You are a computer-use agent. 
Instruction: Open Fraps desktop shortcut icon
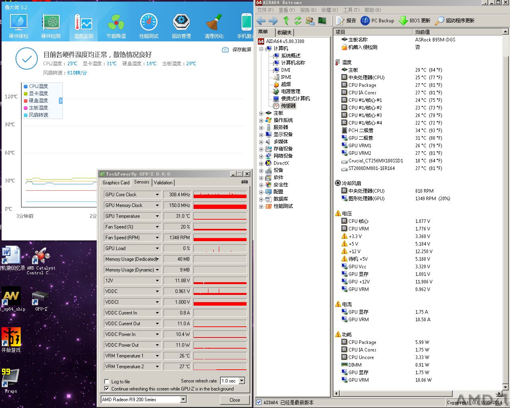(x=10, y=381)
